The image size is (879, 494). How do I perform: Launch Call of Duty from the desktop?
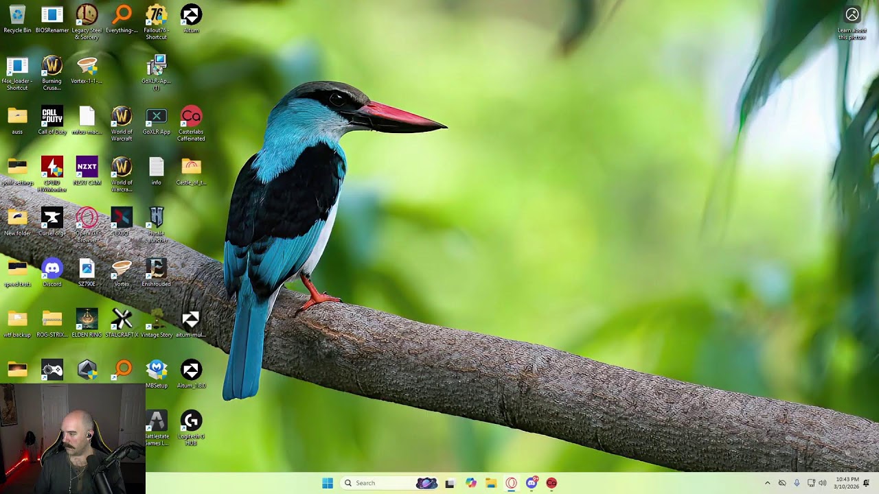click(x=52, y=121)
